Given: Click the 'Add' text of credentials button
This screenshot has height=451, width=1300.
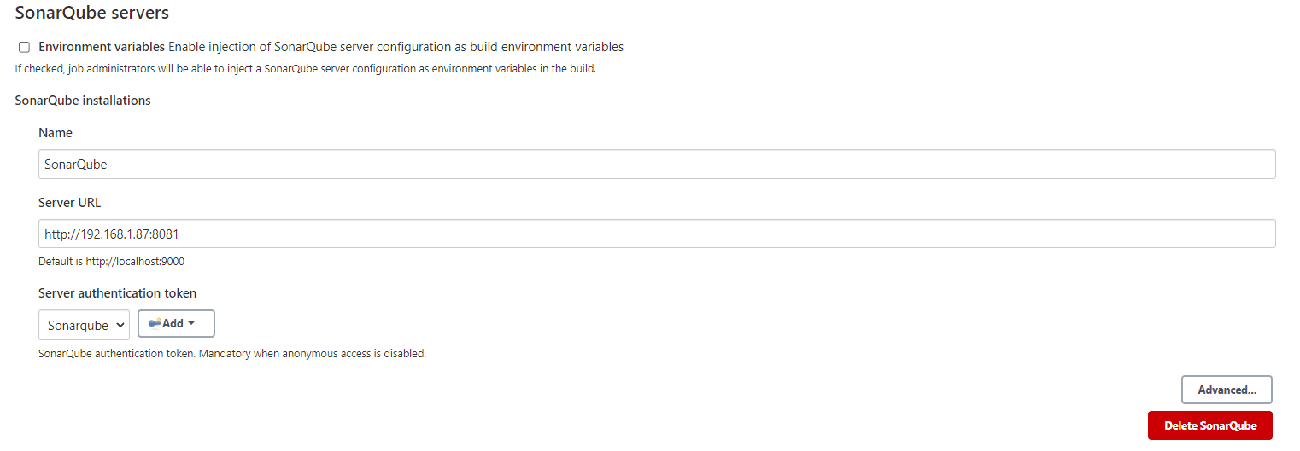Looking at the screenshot, I should click(173, 323).
